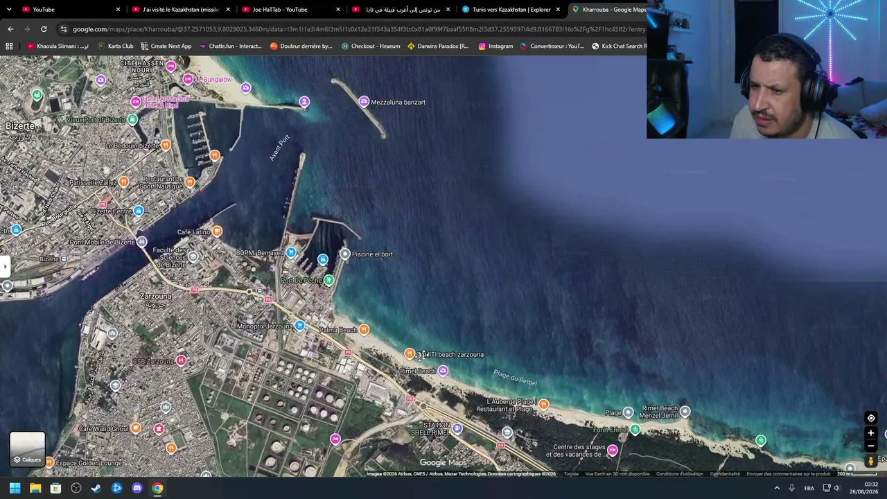Click the Le Bedouin bizerte restaurant pin
Screen dimensions: 887x499
click(166, 146)
